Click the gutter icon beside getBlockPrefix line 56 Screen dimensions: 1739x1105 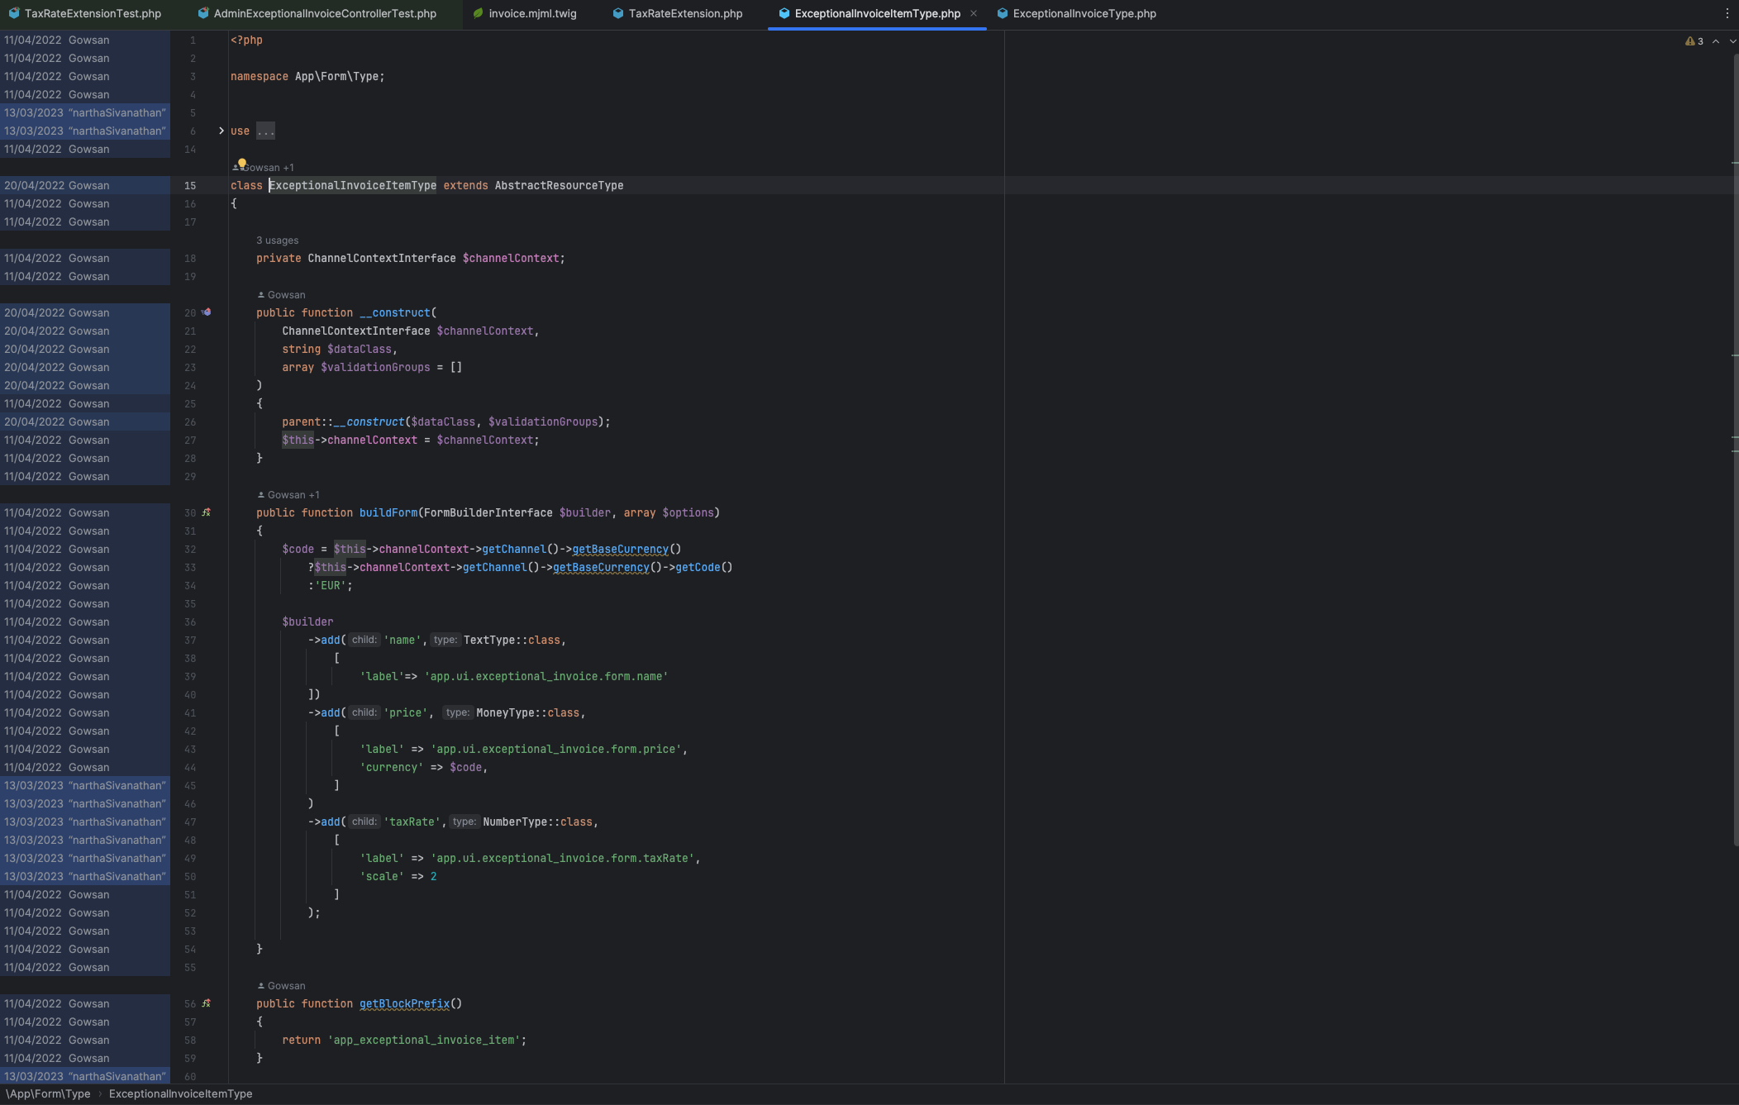point(207,1003)
